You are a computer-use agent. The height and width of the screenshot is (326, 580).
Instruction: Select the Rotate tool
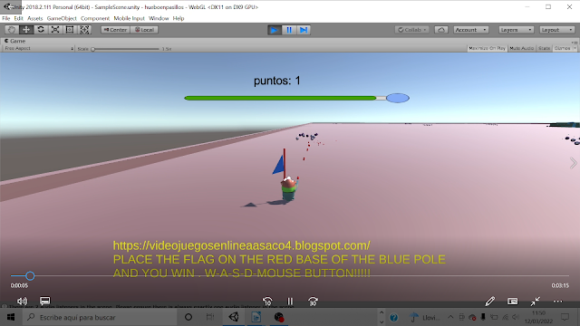(x=41, y=30)
